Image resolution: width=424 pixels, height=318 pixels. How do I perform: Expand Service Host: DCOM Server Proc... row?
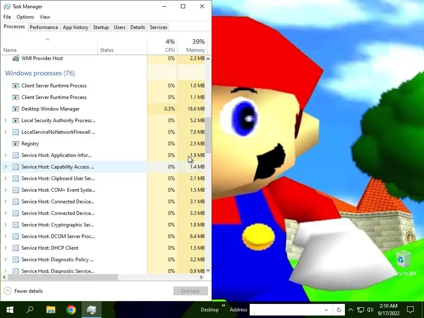tap(5, 236)
